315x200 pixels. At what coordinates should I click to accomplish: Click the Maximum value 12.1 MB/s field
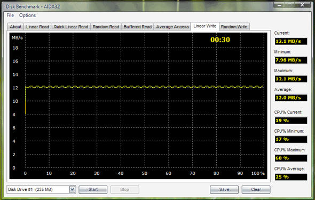tap(291, 79)
